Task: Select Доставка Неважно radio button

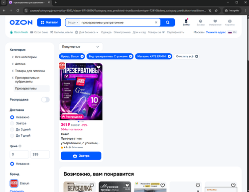Action: [x=12, y=117]
